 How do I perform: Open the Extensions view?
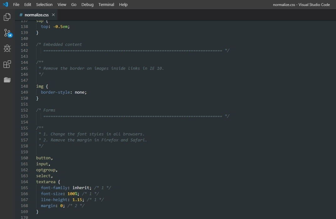[x=7, y=64]
